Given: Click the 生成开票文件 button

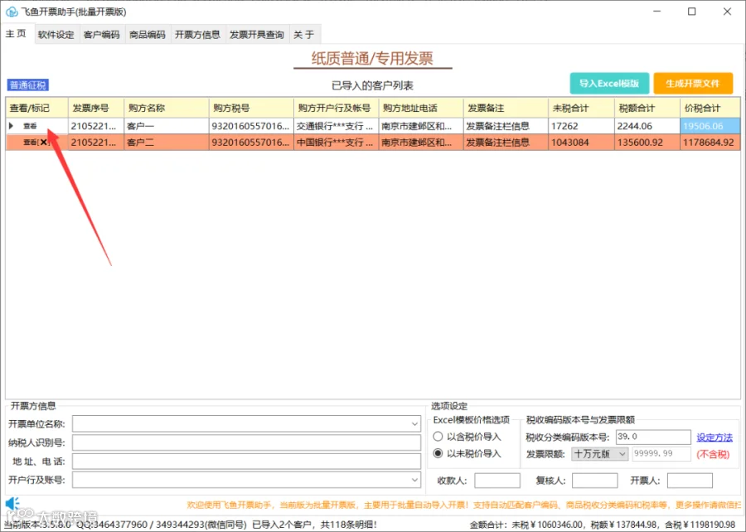Looking at the screenshot, I should point(693,84).
